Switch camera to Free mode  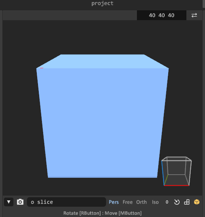click(x=127, y=202)
